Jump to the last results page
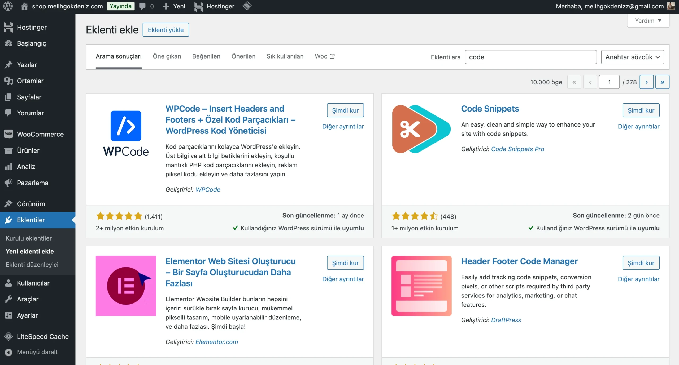This screenshot has width=679, height=365. click(x=662, y=82)
